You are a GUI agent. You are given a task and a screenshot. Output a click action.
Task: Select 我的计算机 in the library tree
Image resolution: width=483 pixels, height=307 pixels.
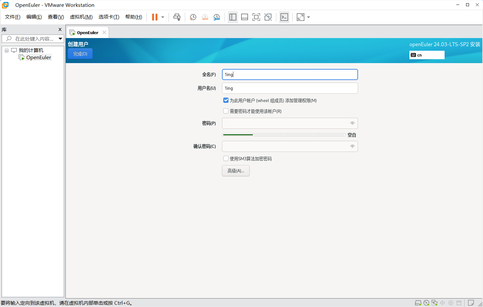(x=31, y=50)
